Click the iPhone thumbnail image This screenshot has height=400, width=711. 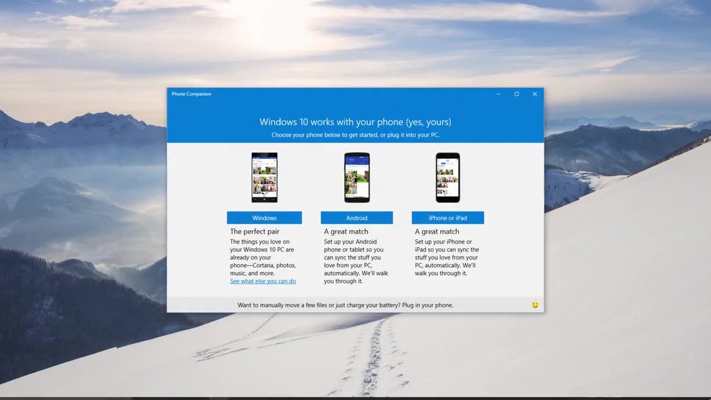(448, 177)
